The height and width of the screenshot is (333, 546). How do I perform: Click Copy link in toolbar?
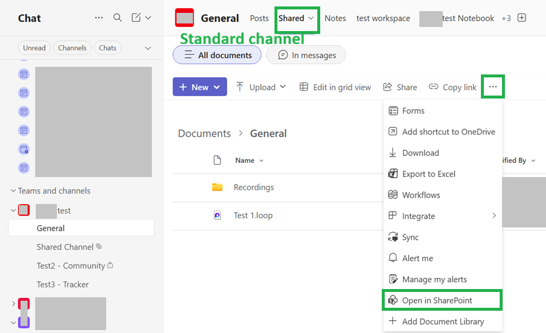coord(452,87)
